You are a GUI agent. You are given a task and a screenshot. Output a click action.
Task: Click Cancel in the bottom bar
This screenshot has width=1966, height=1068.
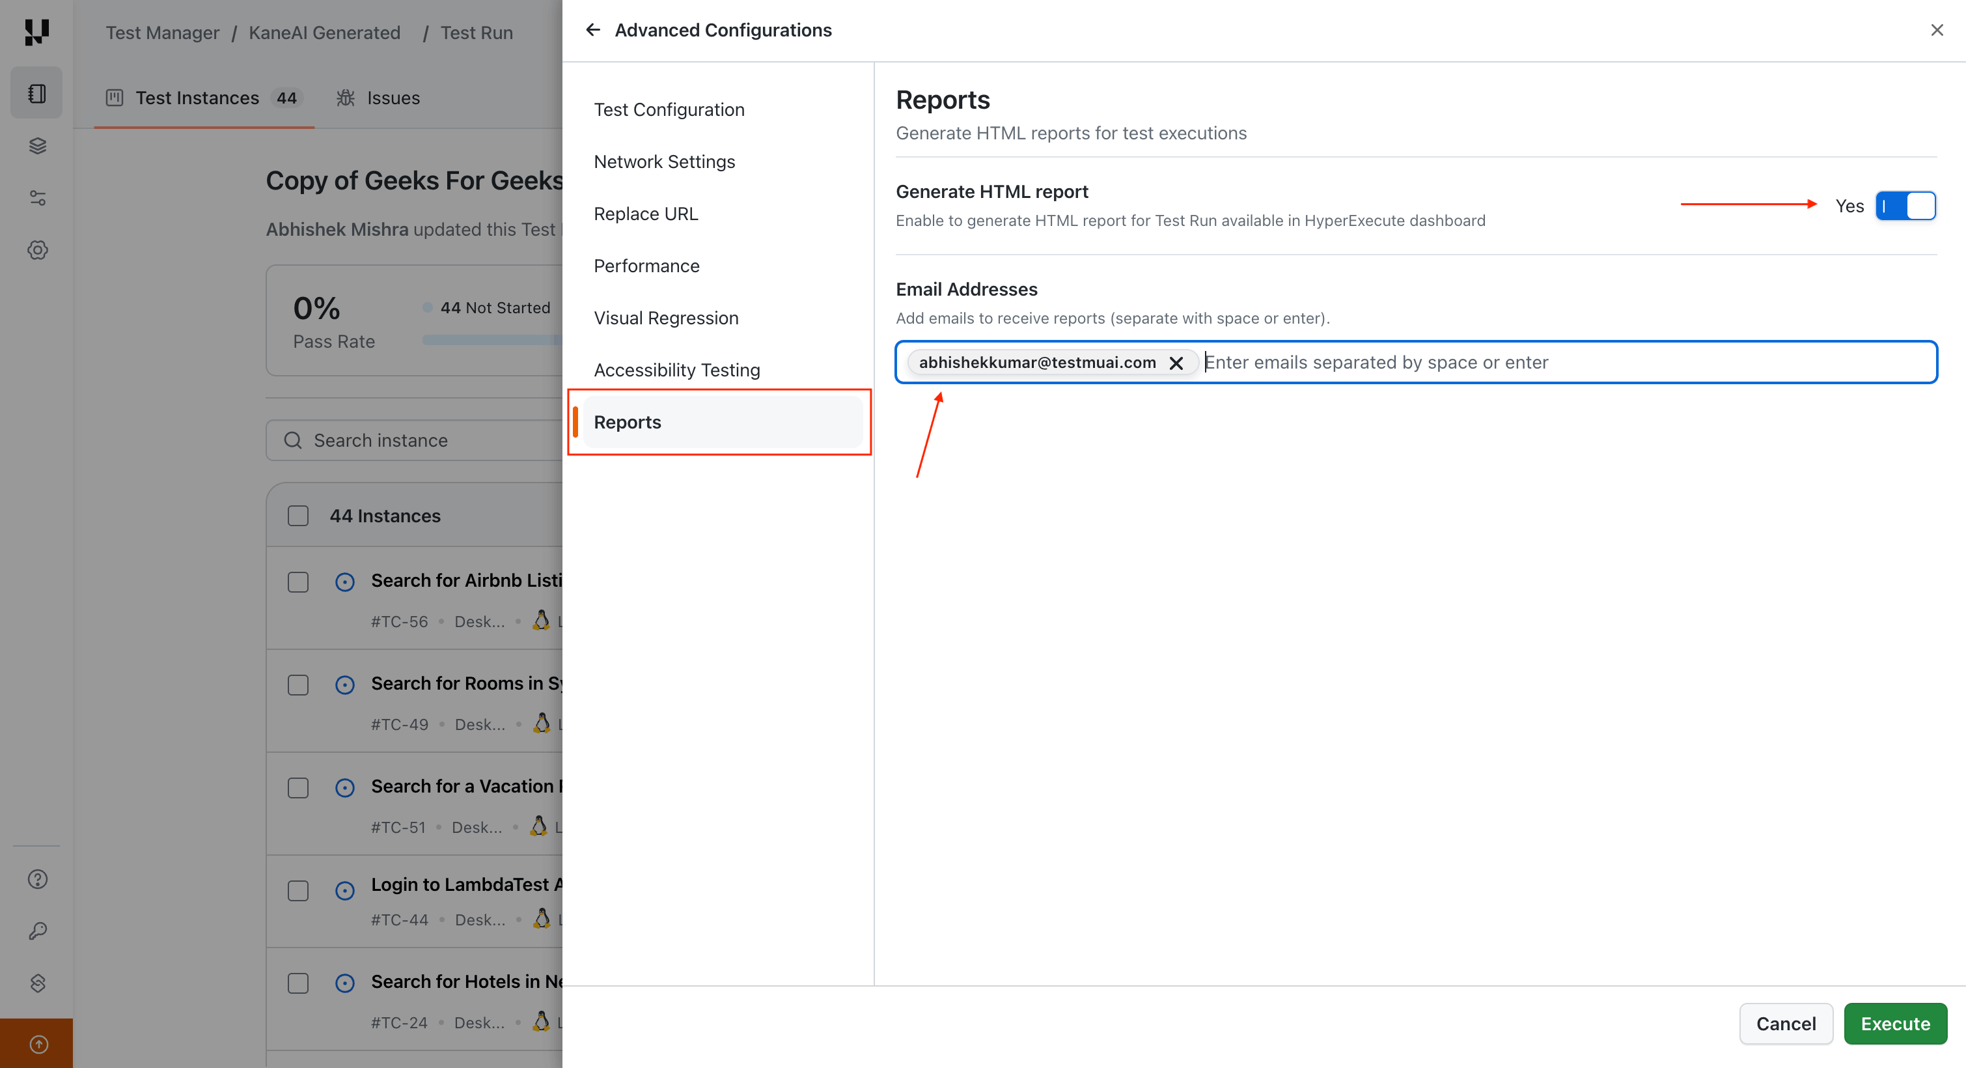coord(1786,1024)
